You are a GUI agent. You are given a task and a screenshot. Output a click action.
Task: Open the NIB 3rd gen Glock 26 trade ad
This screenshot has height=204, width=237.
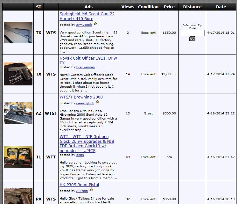[87, 143]
